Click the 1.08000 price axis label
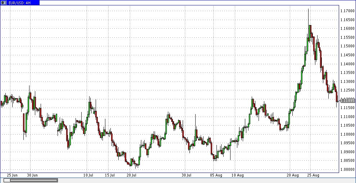Viewport: 356px width, 183px height. [x=347, y=170]
